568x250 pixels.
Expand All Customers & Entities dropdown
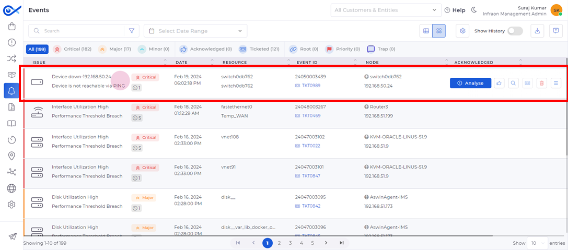point(386,10)
